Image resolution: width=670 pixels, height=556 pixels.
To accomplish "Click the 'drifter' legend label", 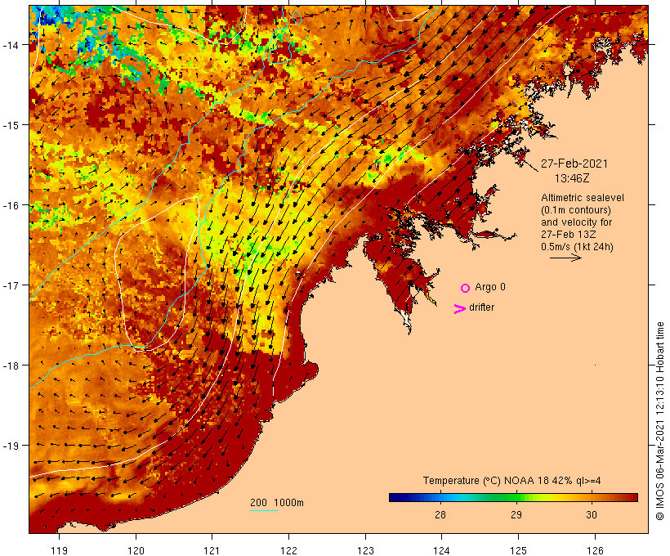I will 481,307.
